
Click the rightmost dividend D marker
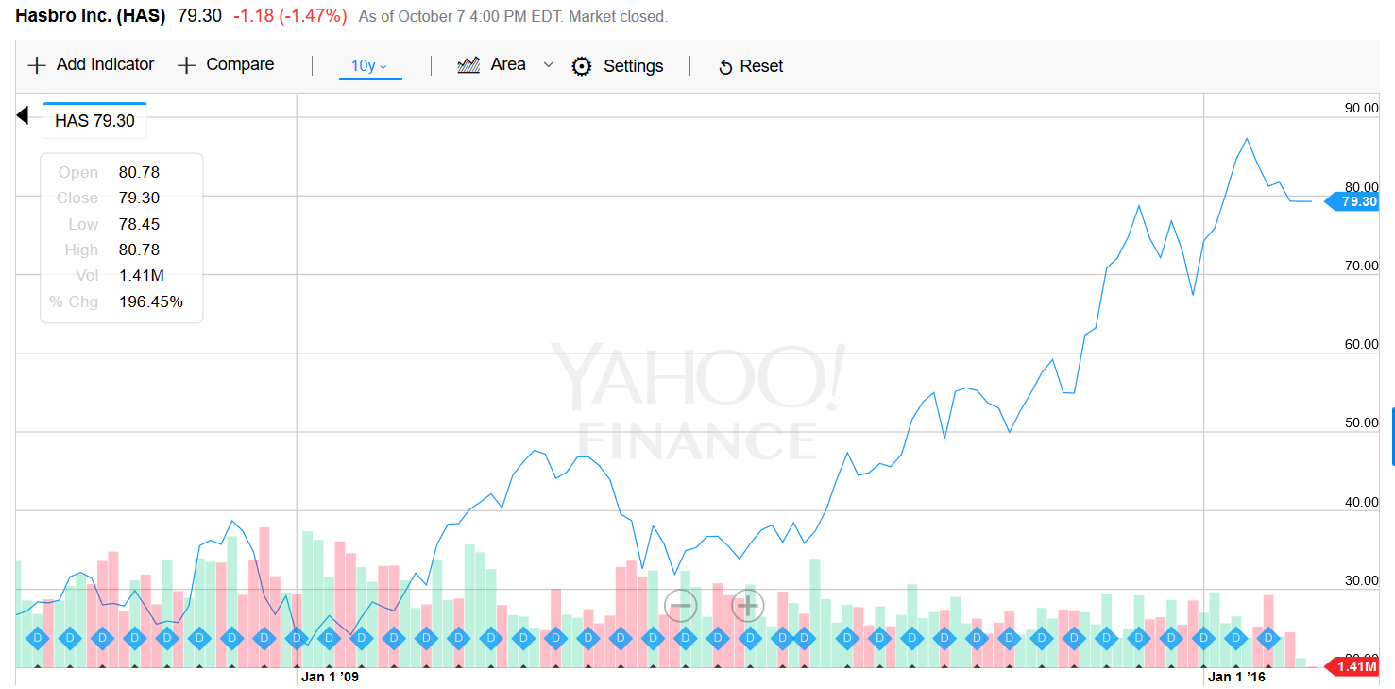[x=1269, y=638]
